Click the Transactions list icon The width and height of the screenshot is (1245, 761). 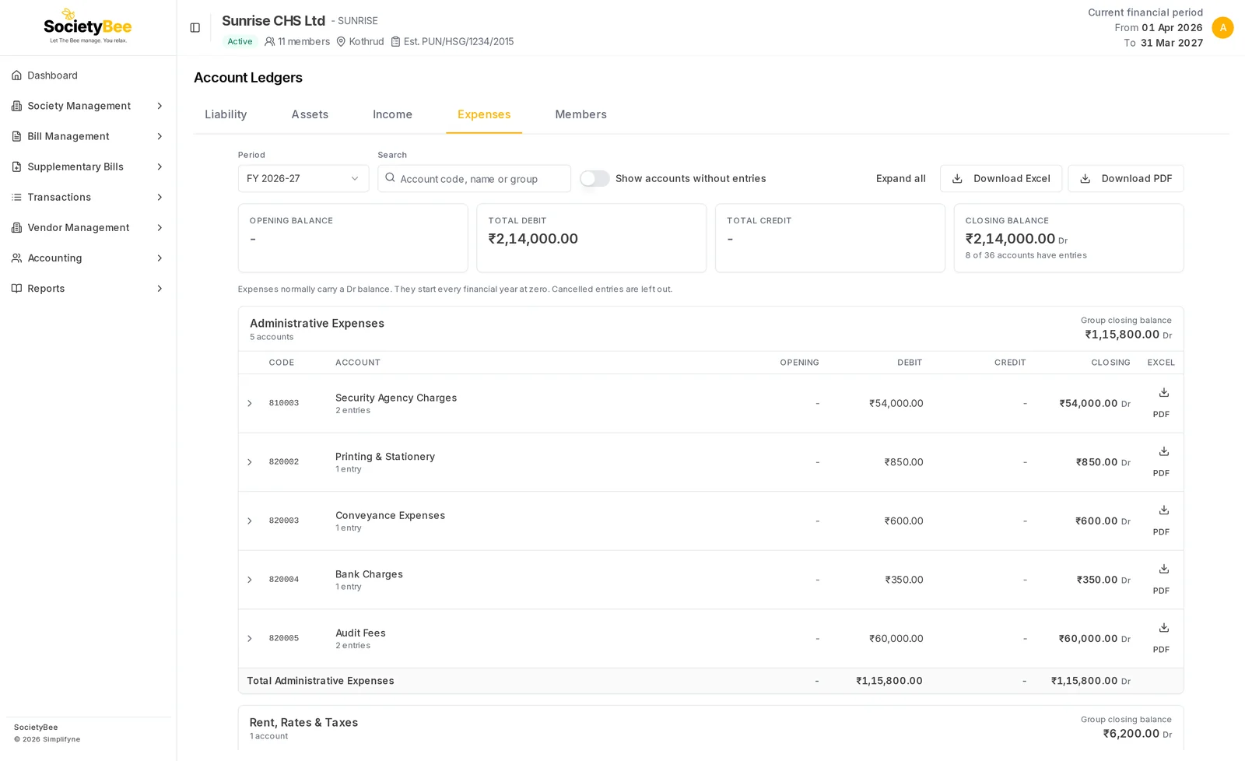pos(16,197)
